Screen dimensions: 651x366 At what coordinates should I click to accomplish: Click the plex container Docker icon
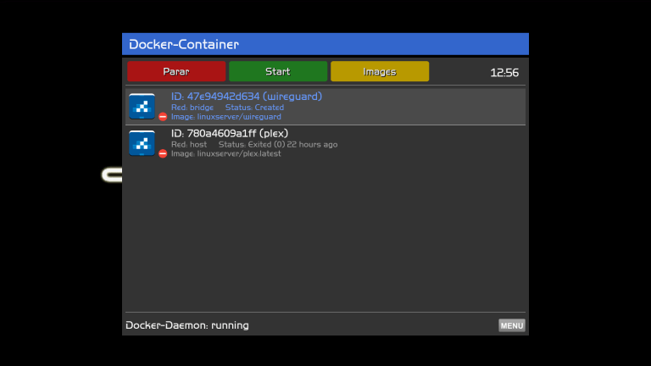point(142,143)
